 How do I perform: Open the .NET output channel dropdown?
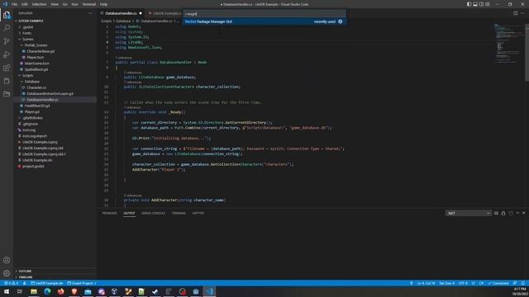(x=469, y=213)
